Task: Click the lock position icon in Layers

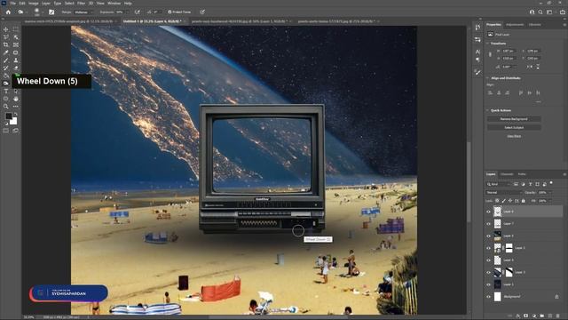Action: pyautogui.click(x=510, y=201)
